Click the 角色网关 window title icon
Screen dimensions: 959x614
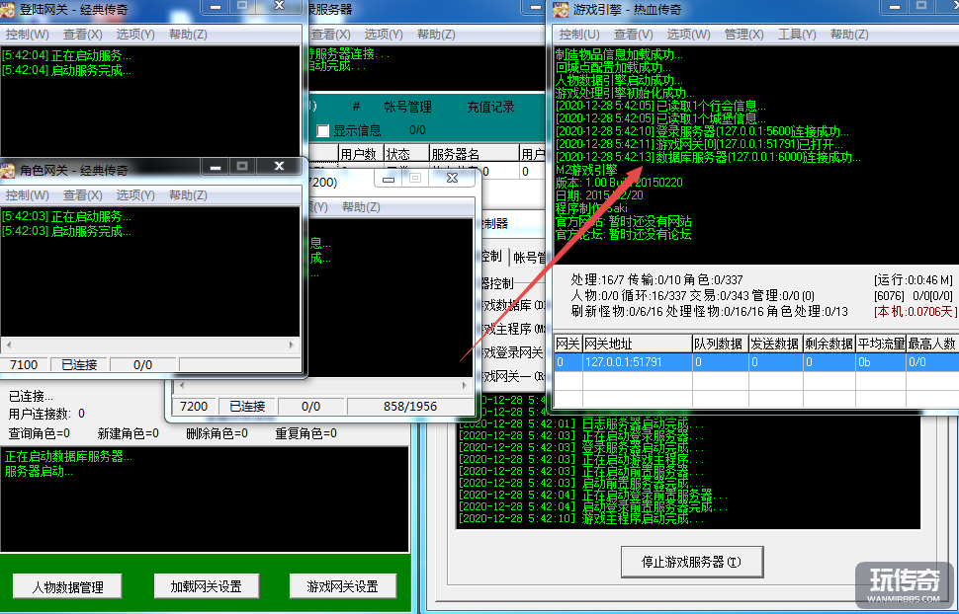click(x=7, y=169)
